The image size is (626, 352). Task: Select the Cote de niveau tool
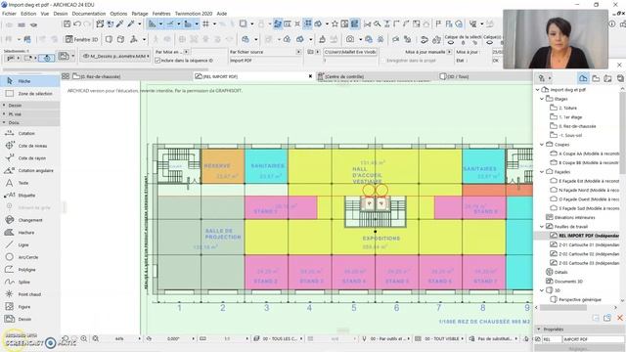click(30, 146)
